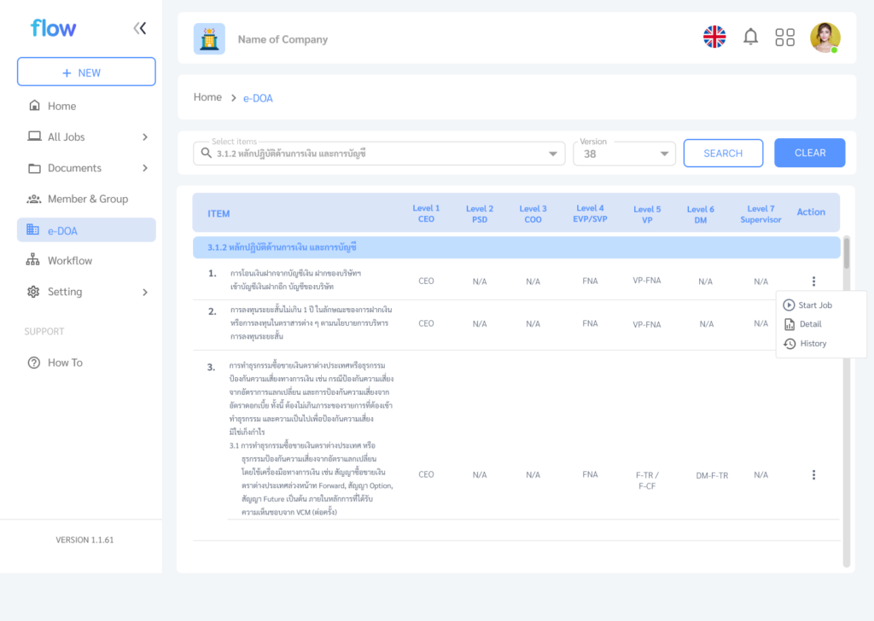Click e-DOA breadcrumb link
The width and height of the screenshot is (874, 621).
pyautogui.click(x=258, y=98)
